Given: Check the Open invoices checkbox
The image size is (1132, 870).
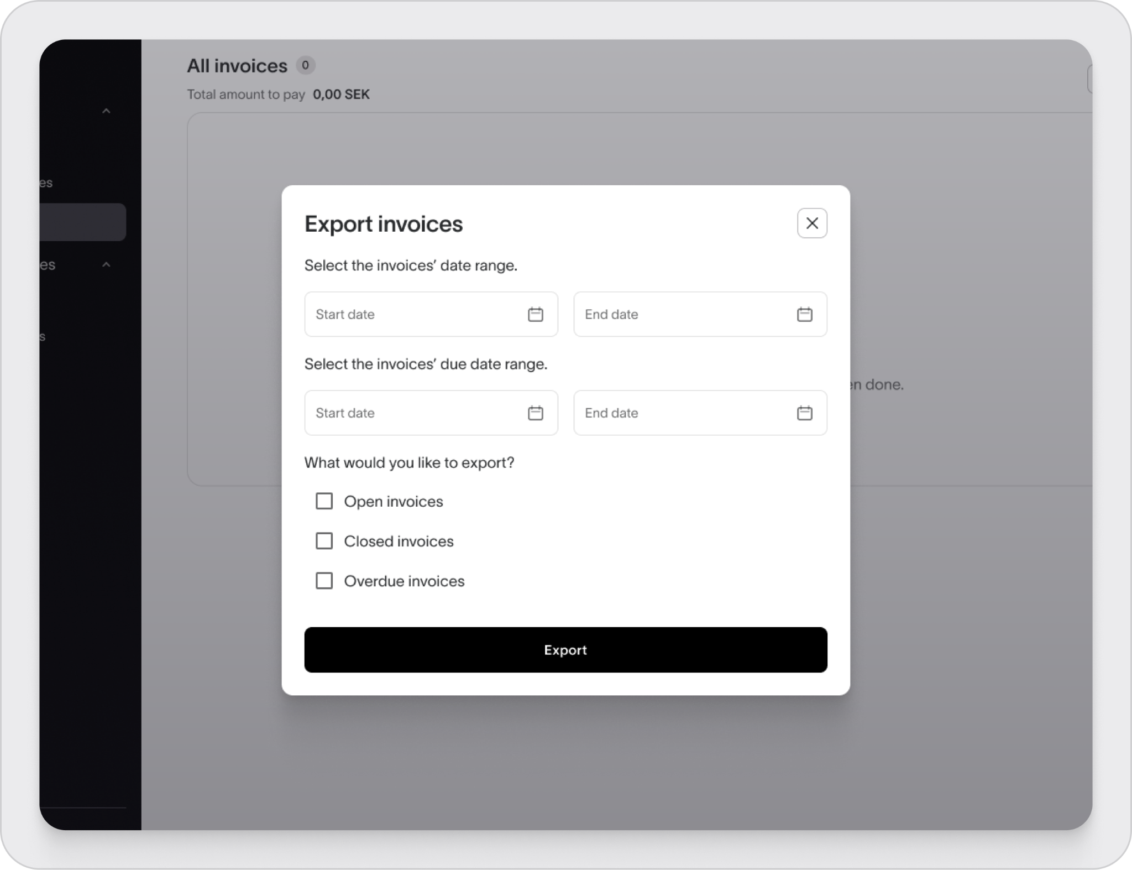Looking at the screenshot, I should click(324, 501).
